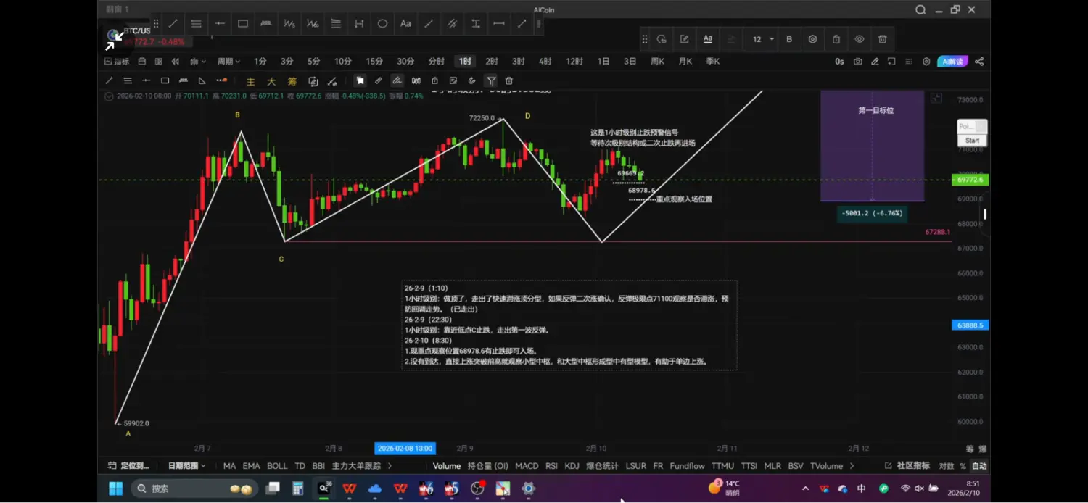The image size is (1088, 503).
Task: Choose the 大 yellow indicator icon
Action: click(x=271, y=81)
